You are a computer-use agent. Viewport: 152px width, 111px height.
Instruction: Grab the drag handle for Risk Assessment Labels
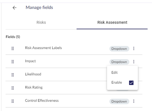click(13, 48)
